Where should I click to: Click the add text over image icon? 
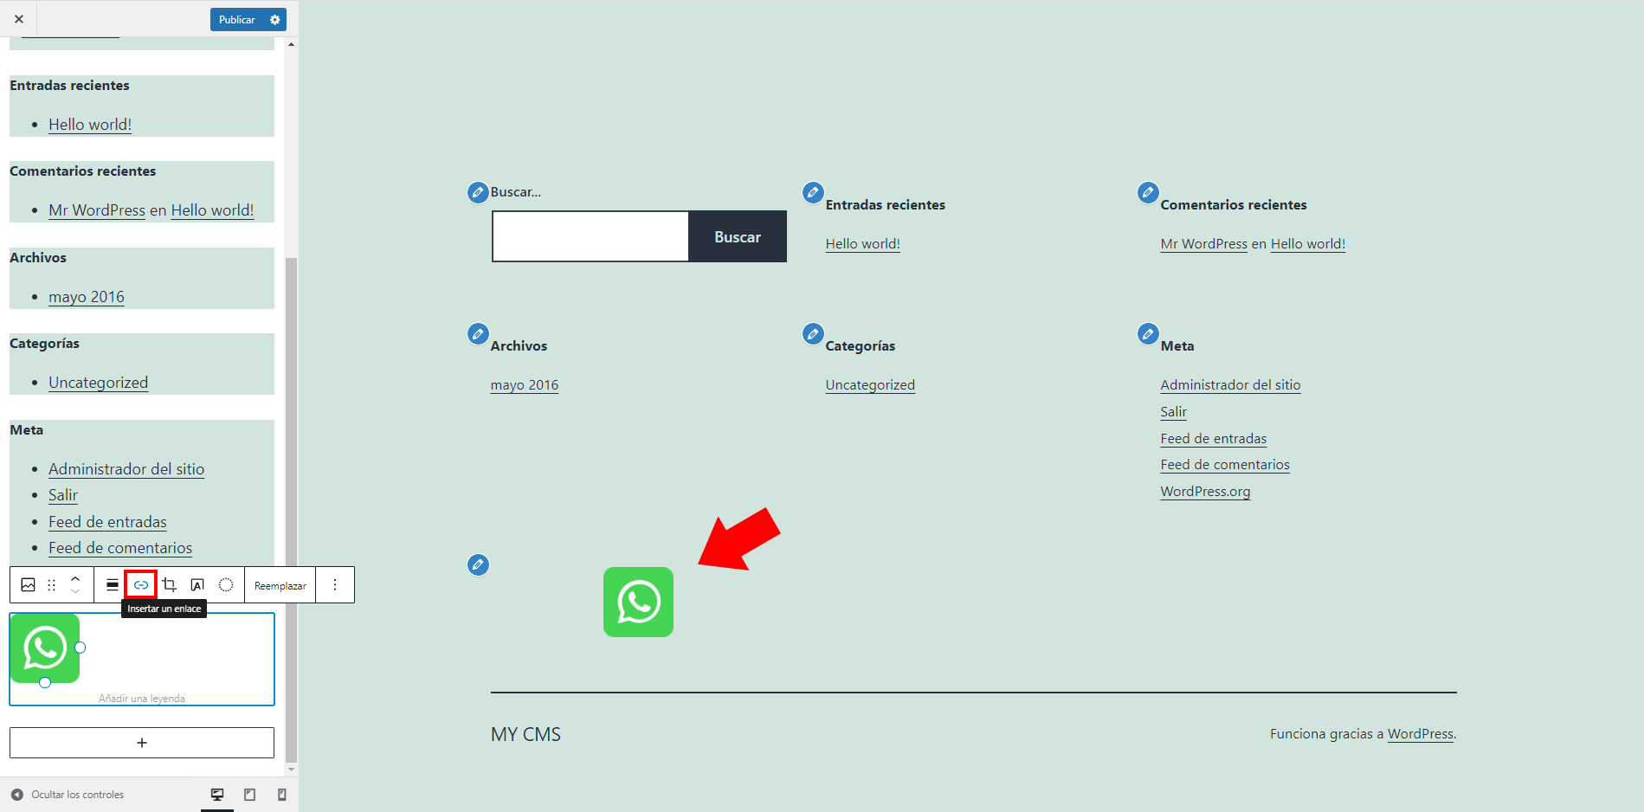click(197, 585)
